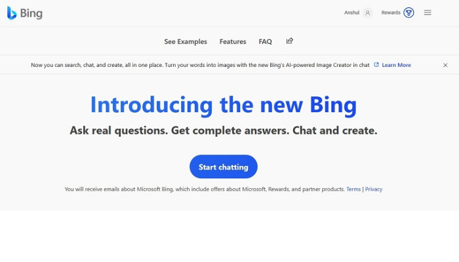Click the share icon beside FAQ

[289, 41]
